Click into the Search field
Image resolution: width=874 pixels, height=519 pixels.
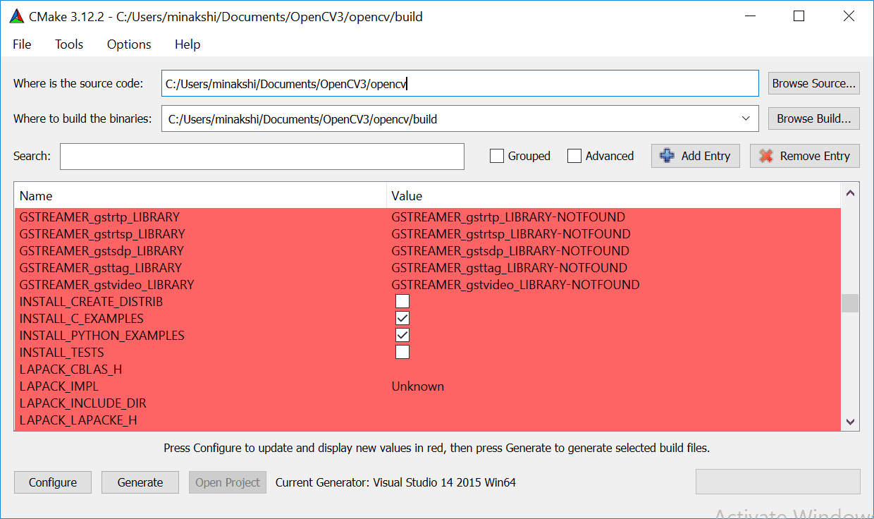click(x=262, y=157)
